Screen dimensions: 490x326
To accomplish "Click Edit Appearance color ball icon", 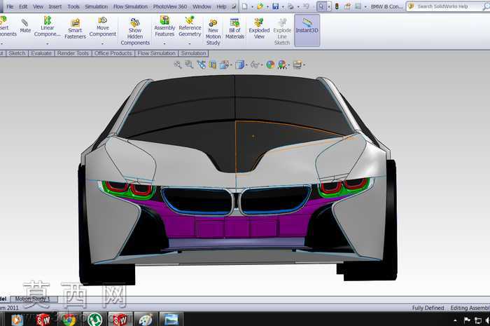I will click(270, 64).
